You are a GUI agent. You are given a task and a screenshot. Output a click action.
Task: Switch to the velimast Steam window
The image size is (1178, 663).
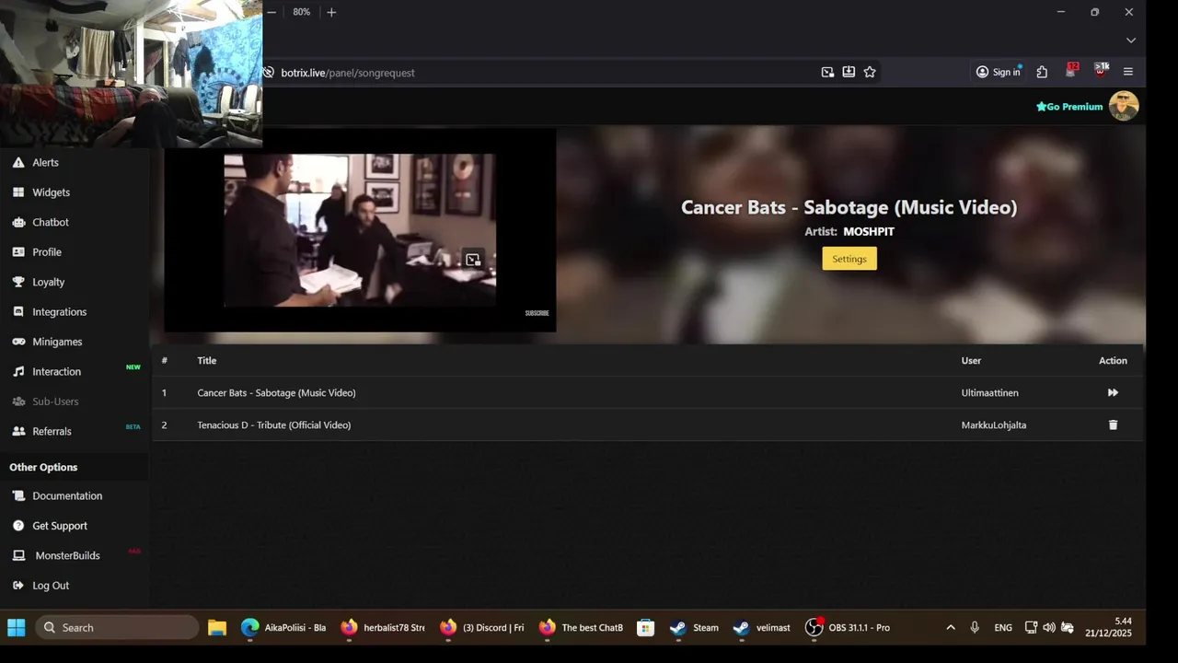tap(762, 627)
